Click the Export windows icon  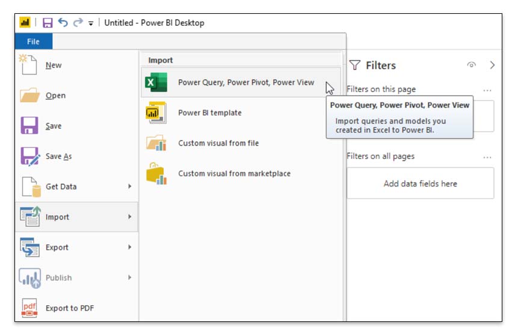[x=29, y=247]
